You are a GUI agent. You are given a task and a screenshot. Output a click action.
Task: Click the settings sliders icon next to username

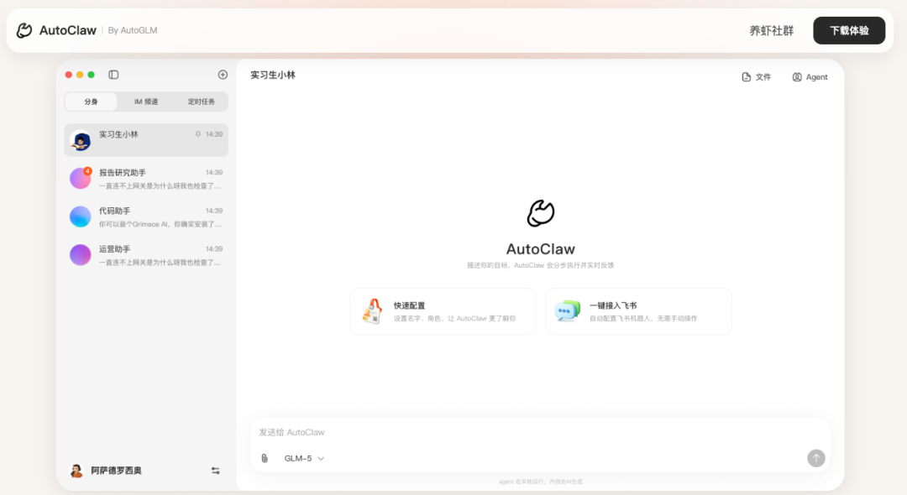pyautogui.click(x=215, y=472)
